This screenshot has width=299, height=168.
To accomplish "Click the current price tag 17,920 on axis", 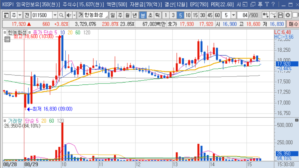I will pos(287,64).
